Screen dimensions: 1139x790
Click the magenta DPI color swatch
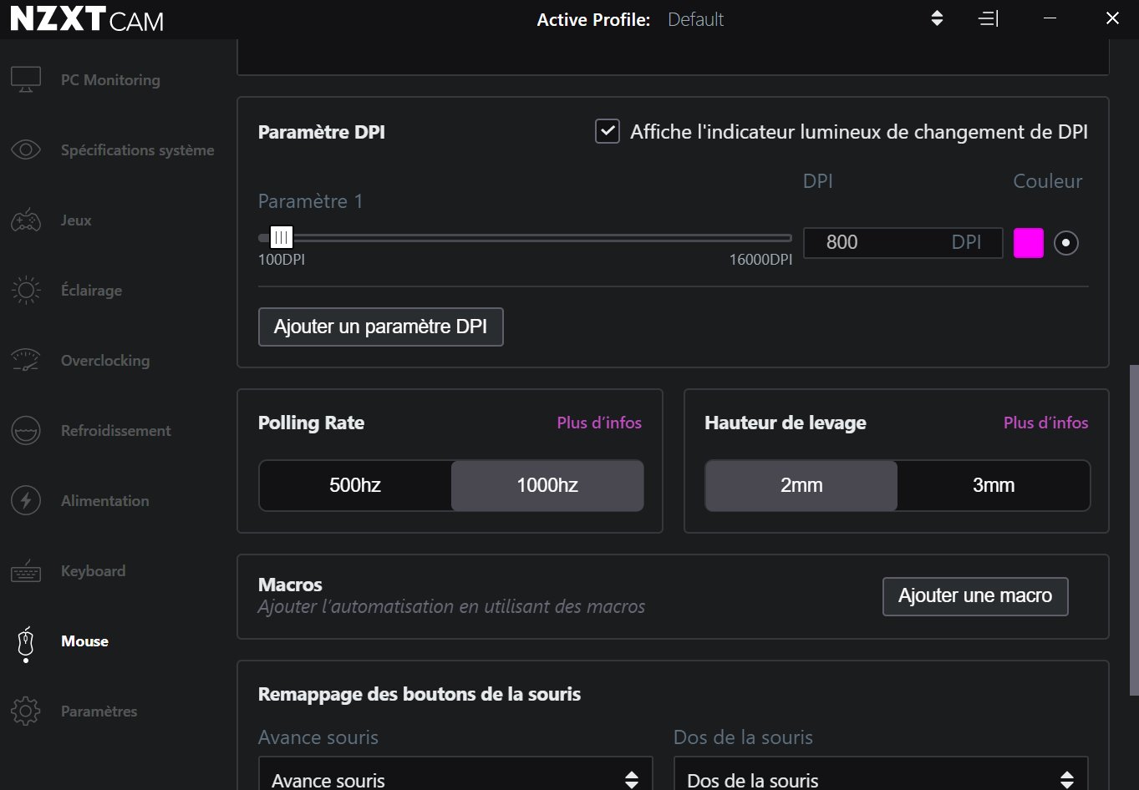pyautogui.click(x=1028, y=243)
